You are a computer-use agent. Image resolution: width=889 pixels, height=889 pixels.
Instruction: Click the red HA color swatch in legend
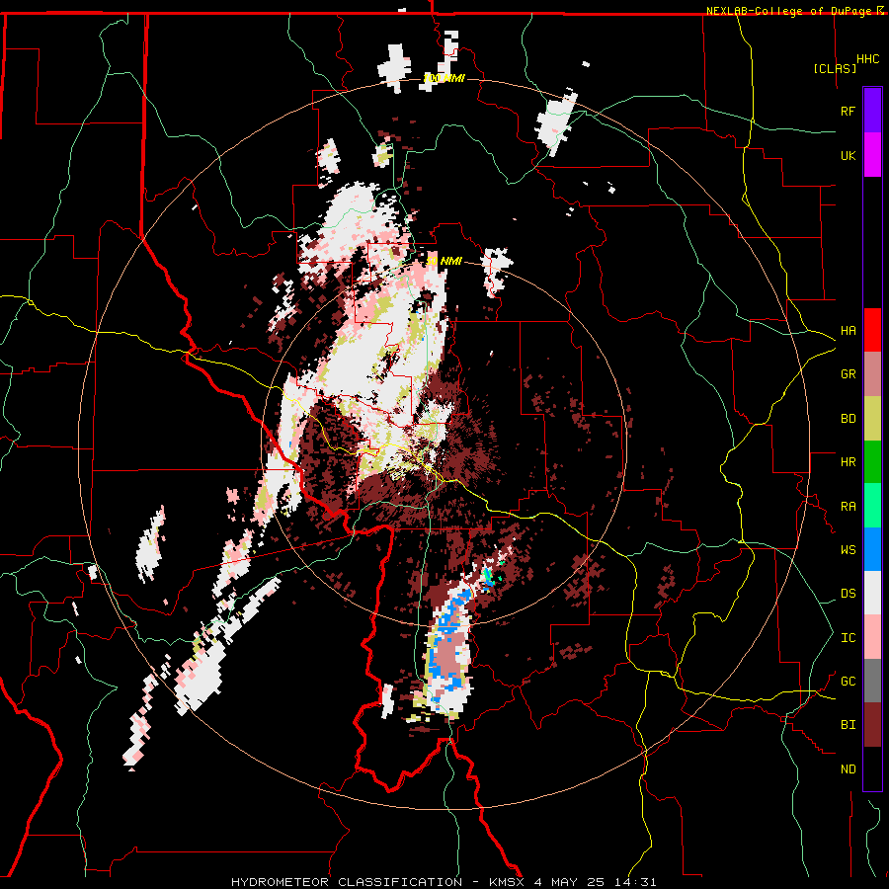coord(872,330)
